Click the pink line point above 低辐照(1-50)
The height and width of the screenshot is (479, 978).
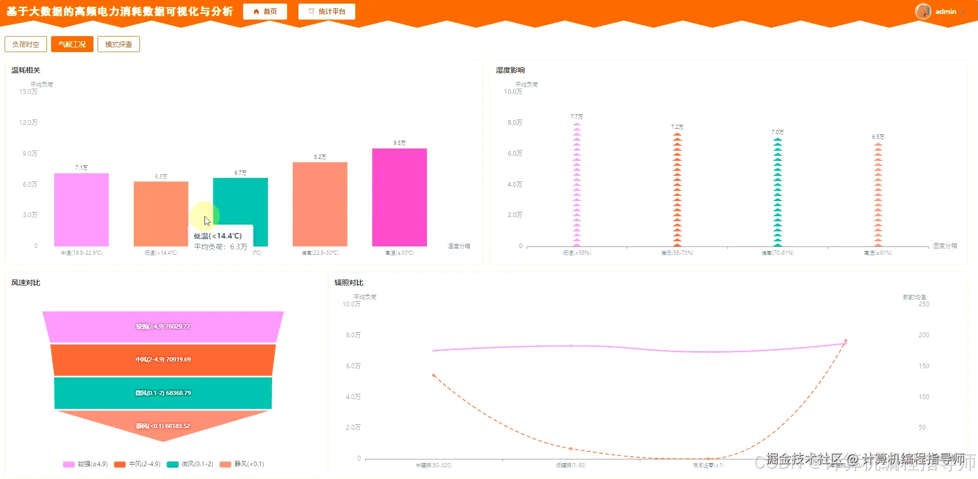click(x=571, y=346)
